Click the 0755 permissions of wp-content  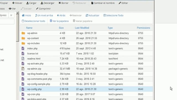(x=140, y=38)
